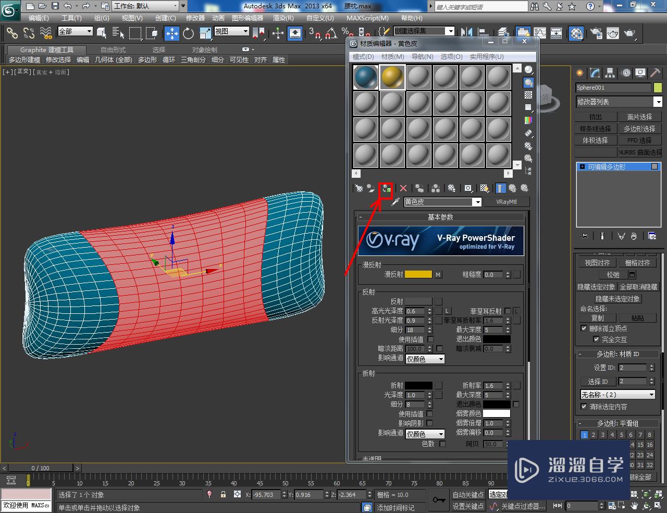This screenshot has height=513, width=667.
Task: Select the Select and Scale tool
Action: click(x=205, y=33)
